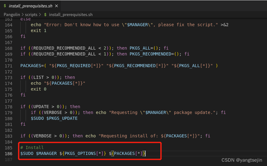Click $PKGS_UPDATE variable on line 180

[62, 118]
